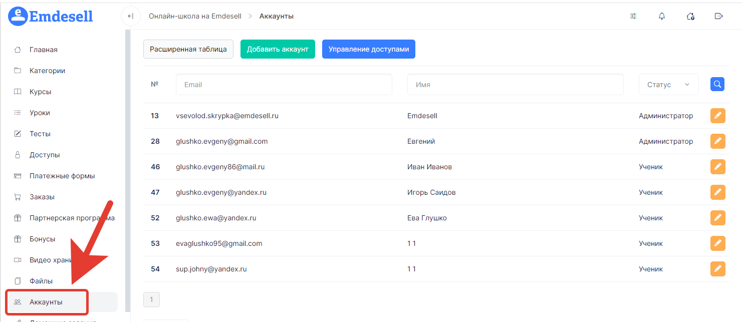Edit account vsevolod.skrypka@emdesell.ru with pencil icon
This screenshot has height=322, width=742.
tap(717, 116)
